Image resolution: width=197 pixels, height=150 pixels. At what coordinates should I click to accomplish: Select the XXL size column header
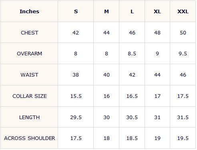pyautogui.click(x=183, y=11)
